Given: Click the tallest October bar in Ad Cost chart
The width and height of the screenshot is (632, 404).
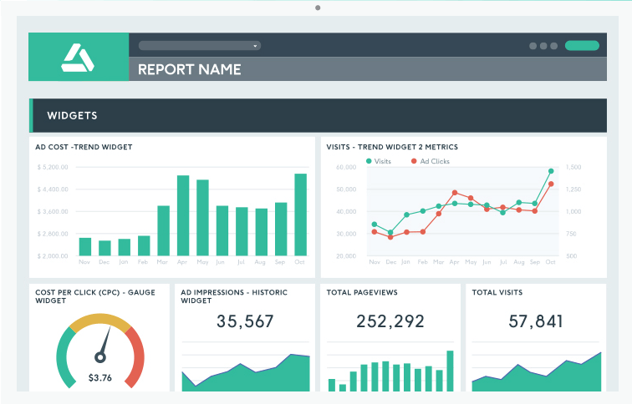Looking at the screenshot, I should [x=300, y=214].
